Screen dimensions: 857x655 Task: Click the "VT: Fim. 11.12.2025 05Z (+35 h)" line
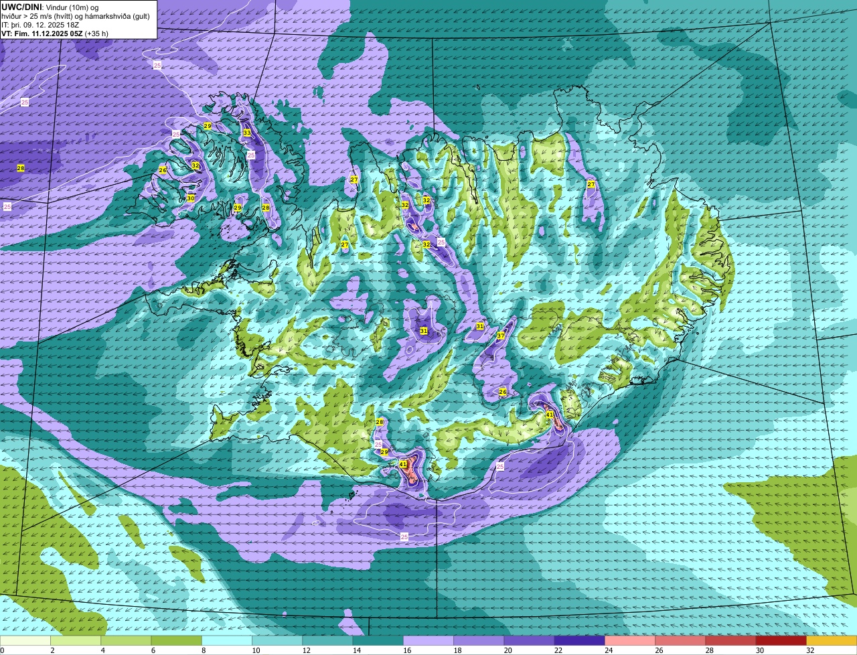[x=55, y=33]
